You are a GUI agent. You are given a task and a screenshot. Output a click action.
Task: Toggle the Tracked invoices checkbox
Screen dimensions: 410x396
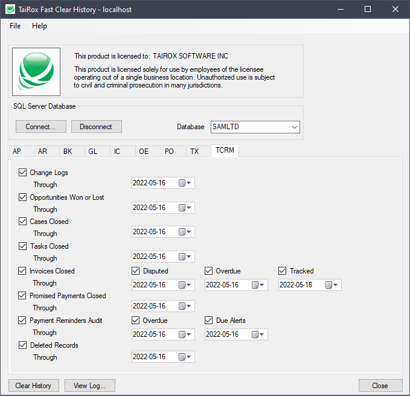(x=282, y=271)
